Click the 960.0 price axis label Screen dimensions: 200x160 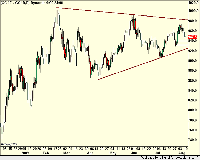click(x=192, y=31)
